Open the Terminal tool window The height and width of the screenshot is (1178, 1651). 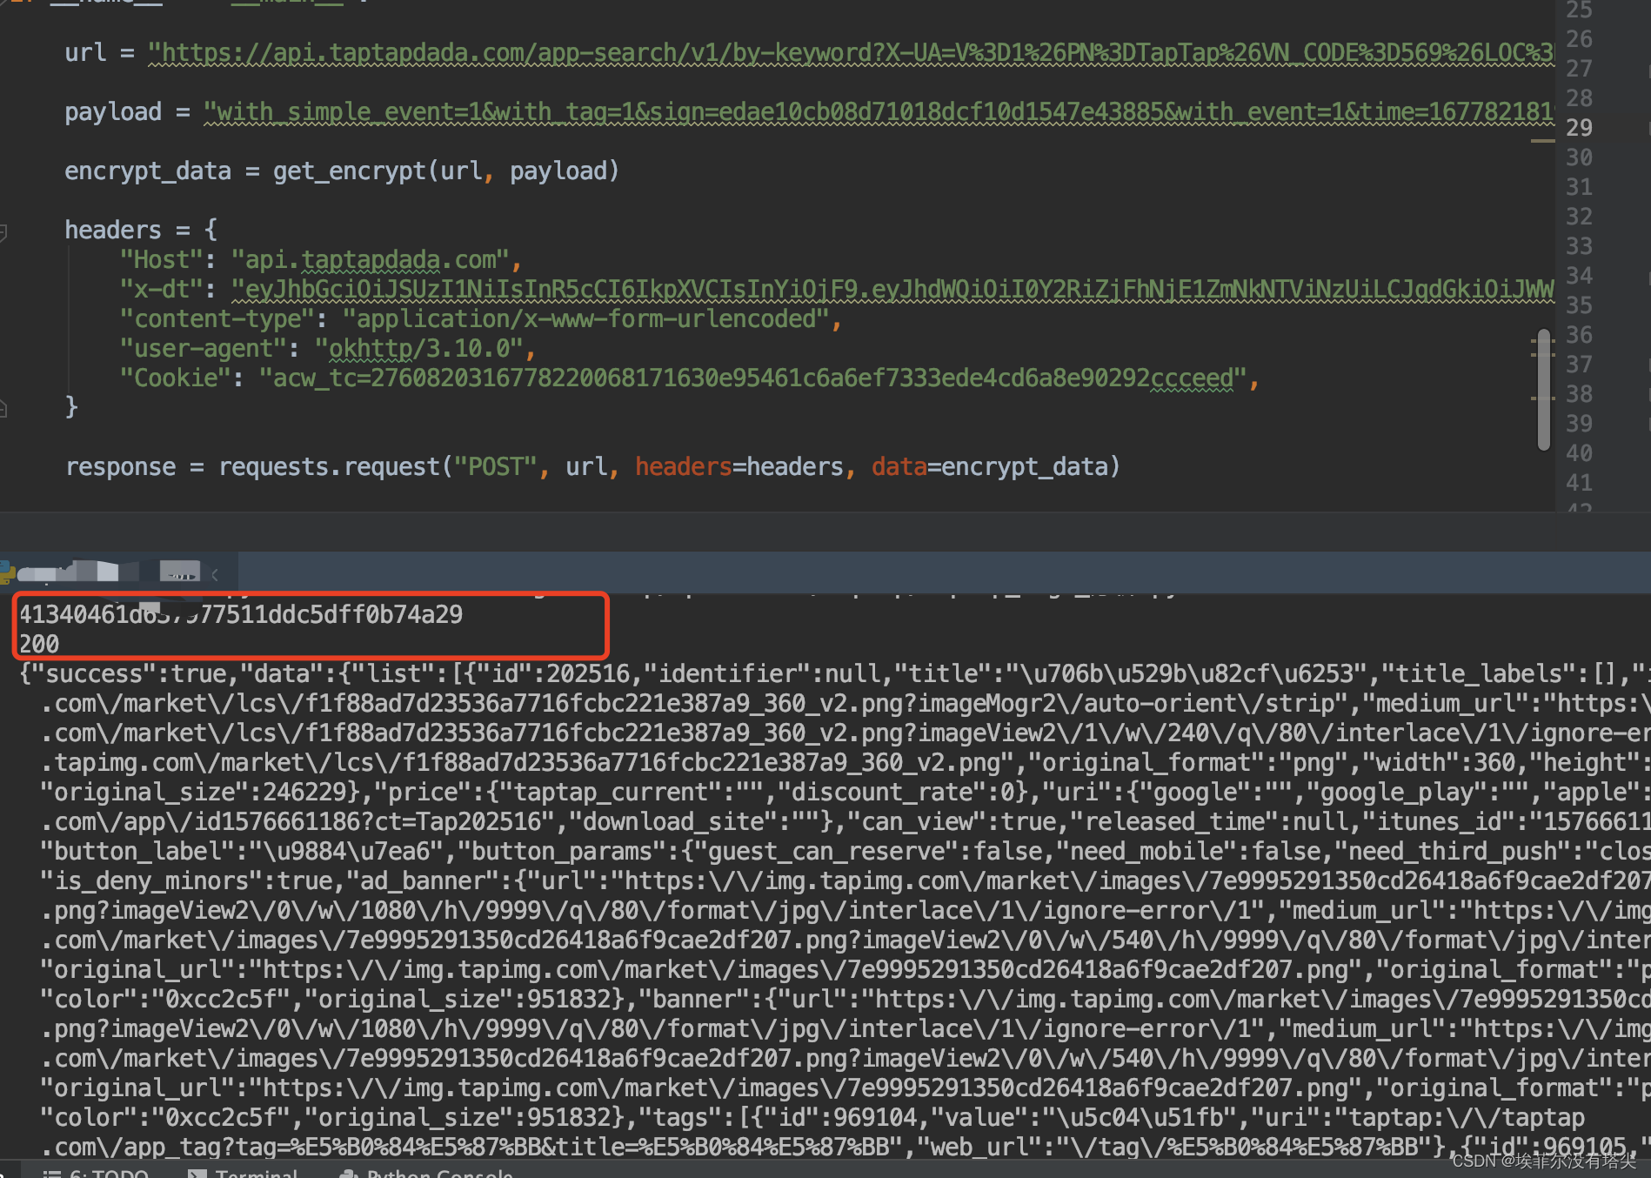pos(243,1172)
